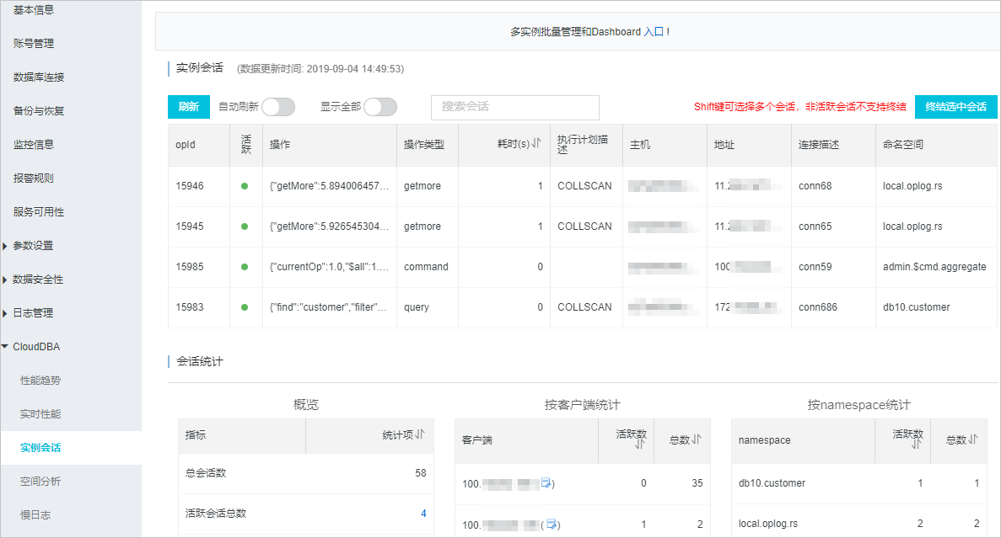Viewport: 1001px width, 538px height.
Task: Sort client table by 活跃数 arrows
Action: pos(640,445)
